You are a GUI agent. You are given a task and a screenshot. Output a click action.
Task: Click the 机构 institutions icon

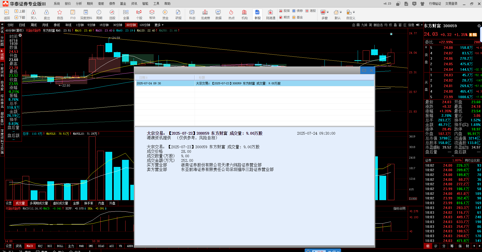coord(245,15)
